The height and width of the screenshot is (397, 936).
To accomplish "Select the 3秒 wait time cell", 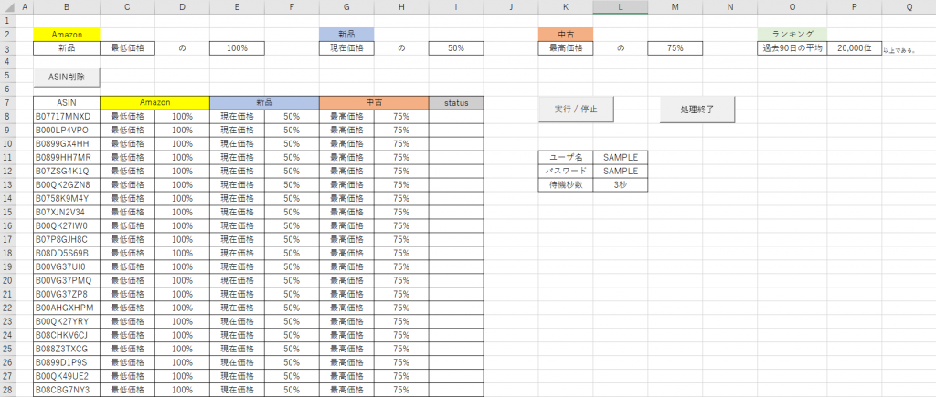I will [620, 184].
